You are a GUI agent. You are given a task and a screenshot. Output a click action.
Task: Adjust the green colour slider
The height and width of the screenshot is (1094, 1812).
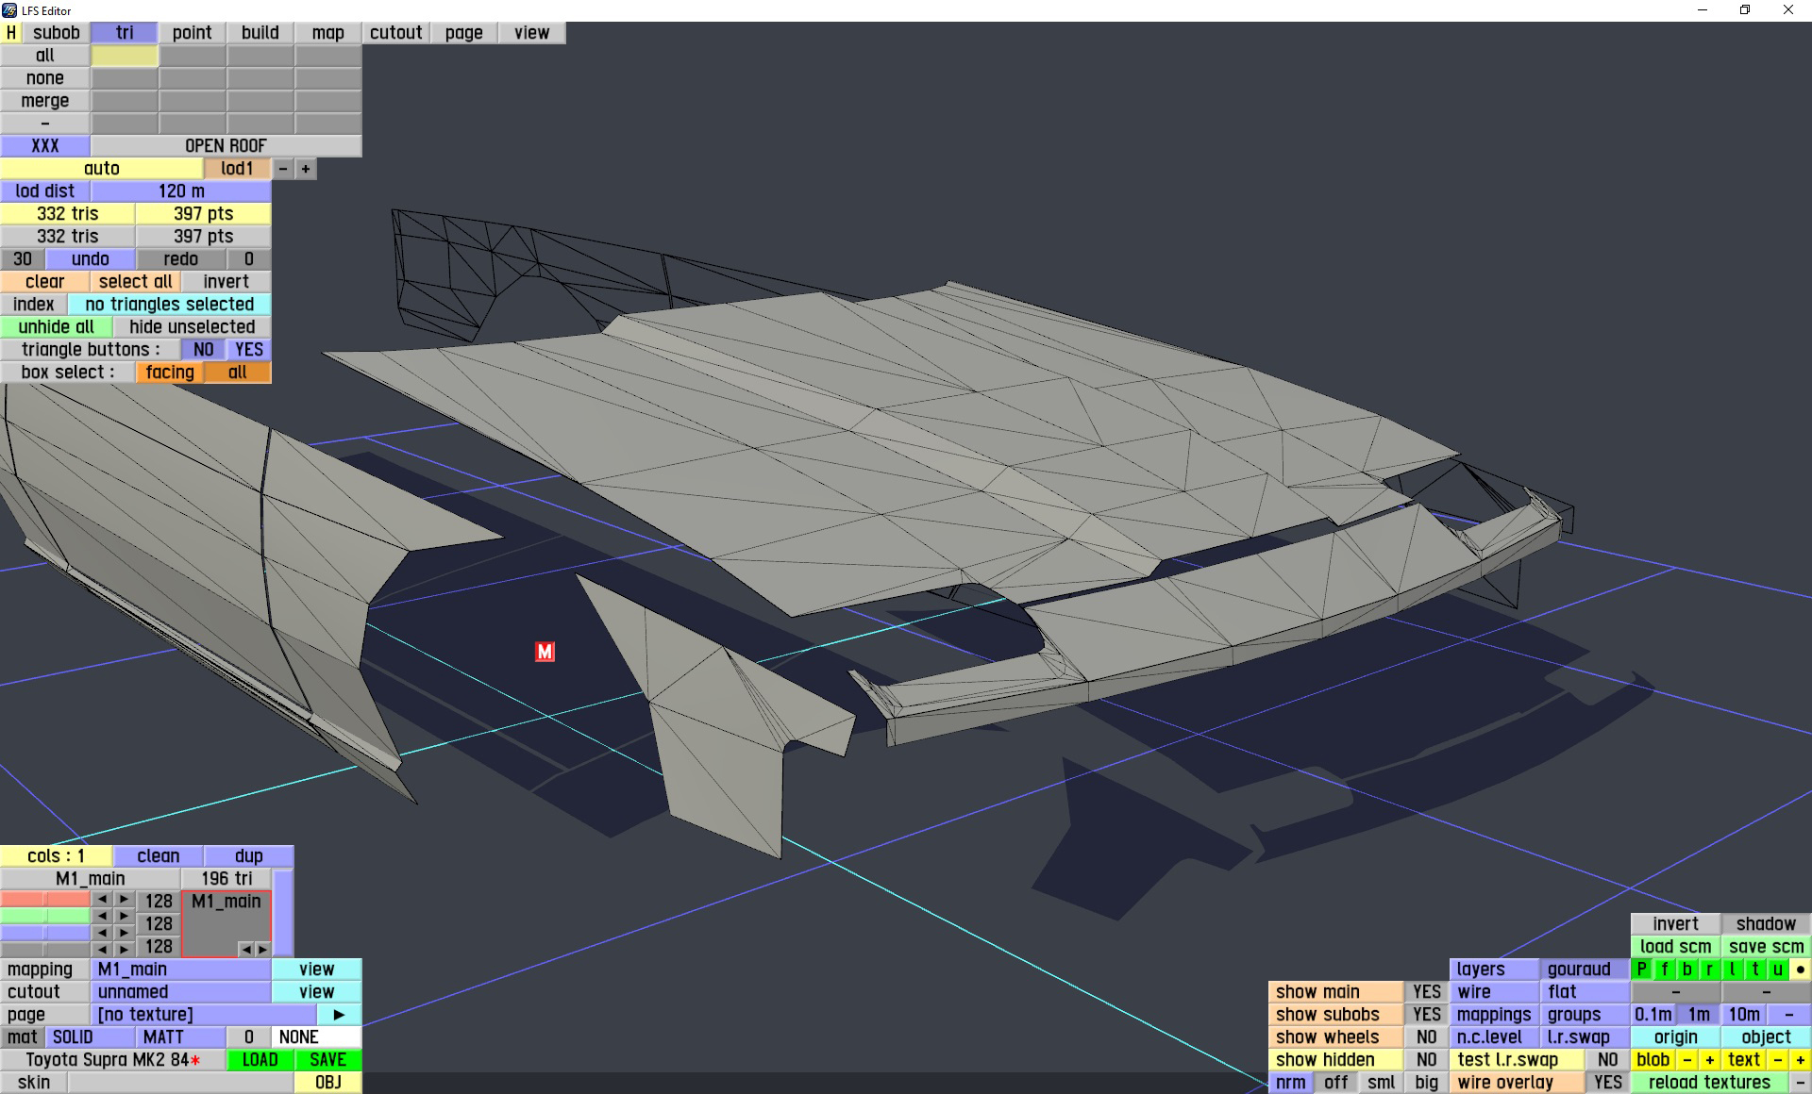click(45, 916)
